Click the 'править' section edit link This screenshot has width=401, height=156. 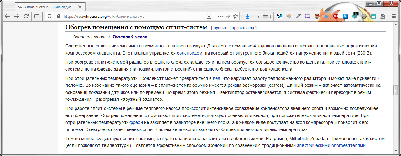(221, 28)
